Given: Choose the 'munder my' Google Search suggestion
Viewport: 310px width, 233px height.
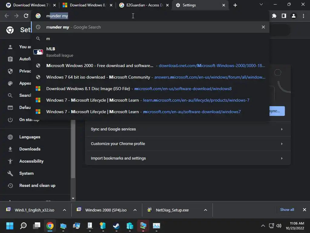Looking at the screenshot, I should [150, 27].
